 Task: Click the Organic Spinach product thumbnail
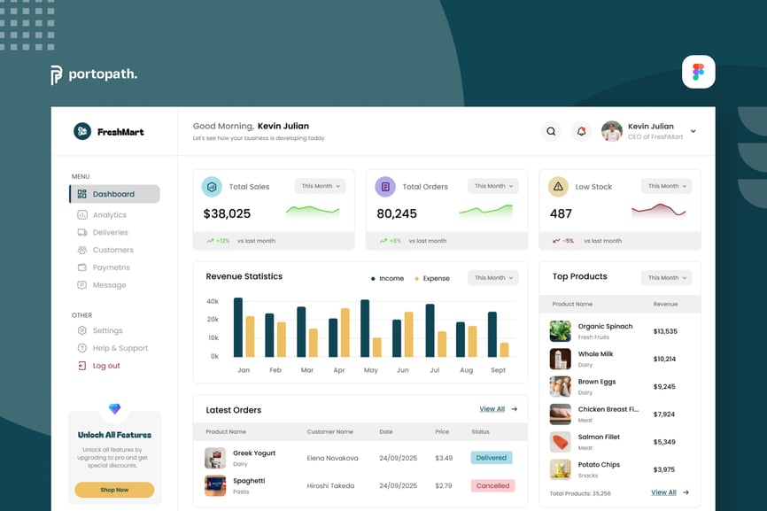pyautogui.click(x=560, y=331)
